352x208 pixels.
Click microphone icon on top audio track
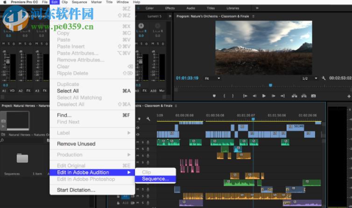pos(148,142)
